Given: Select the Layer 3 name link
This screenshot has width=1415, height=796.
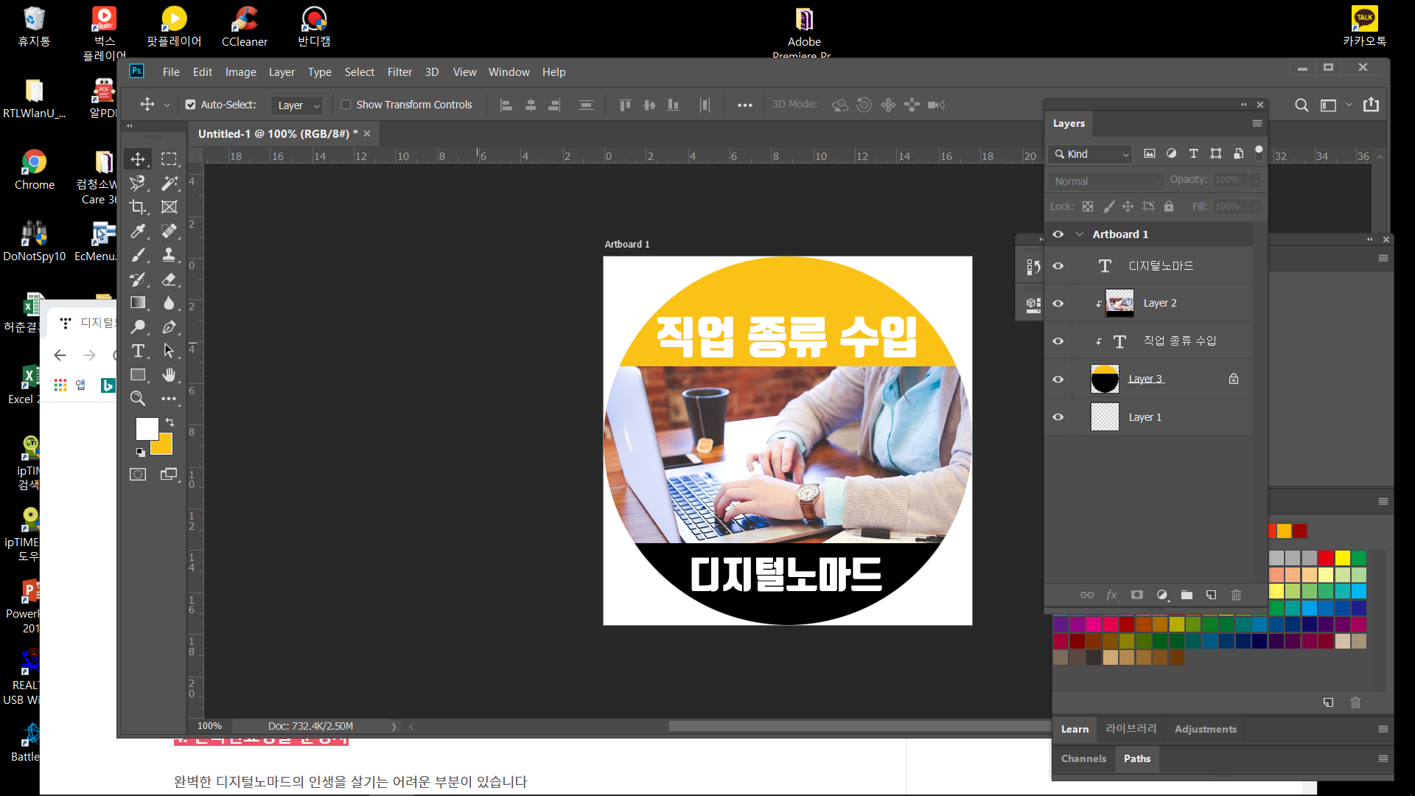Looking at the screenshot, I should pos(1146,379).
